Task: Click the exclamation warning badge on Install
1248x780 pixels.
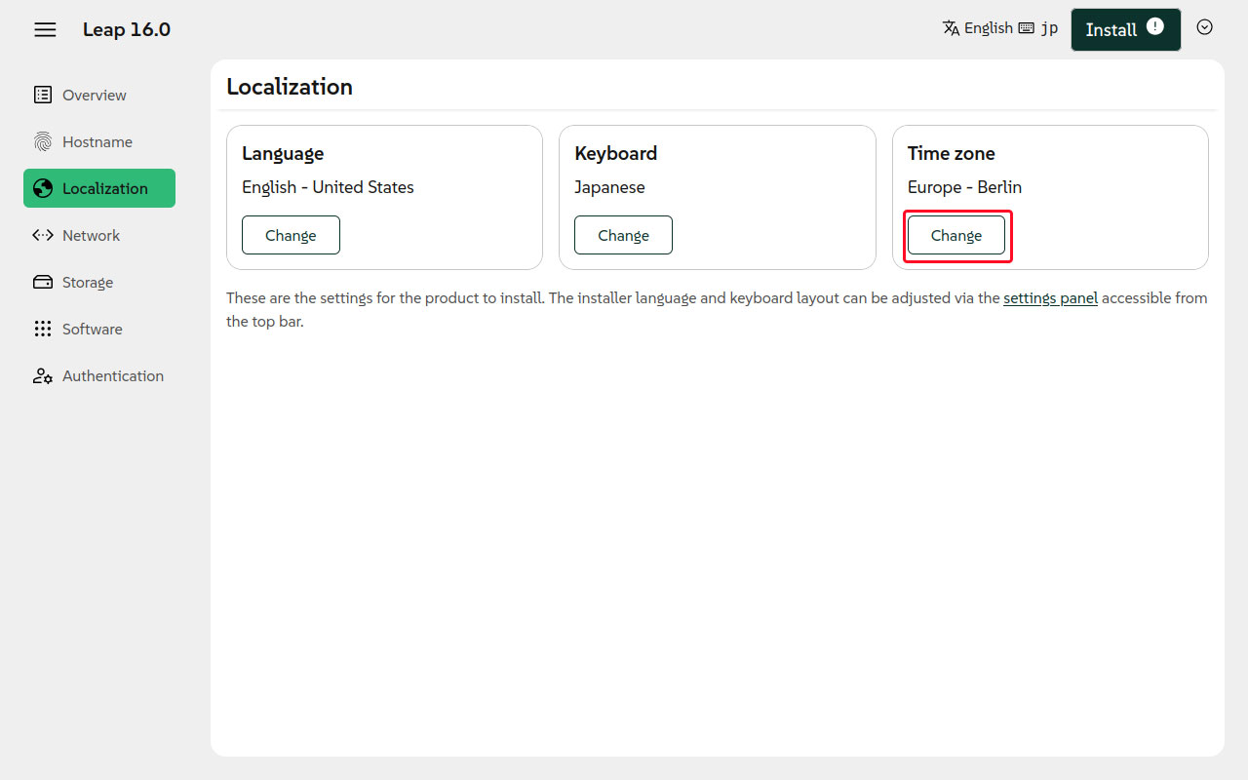Action: [x=1155, y=26]
